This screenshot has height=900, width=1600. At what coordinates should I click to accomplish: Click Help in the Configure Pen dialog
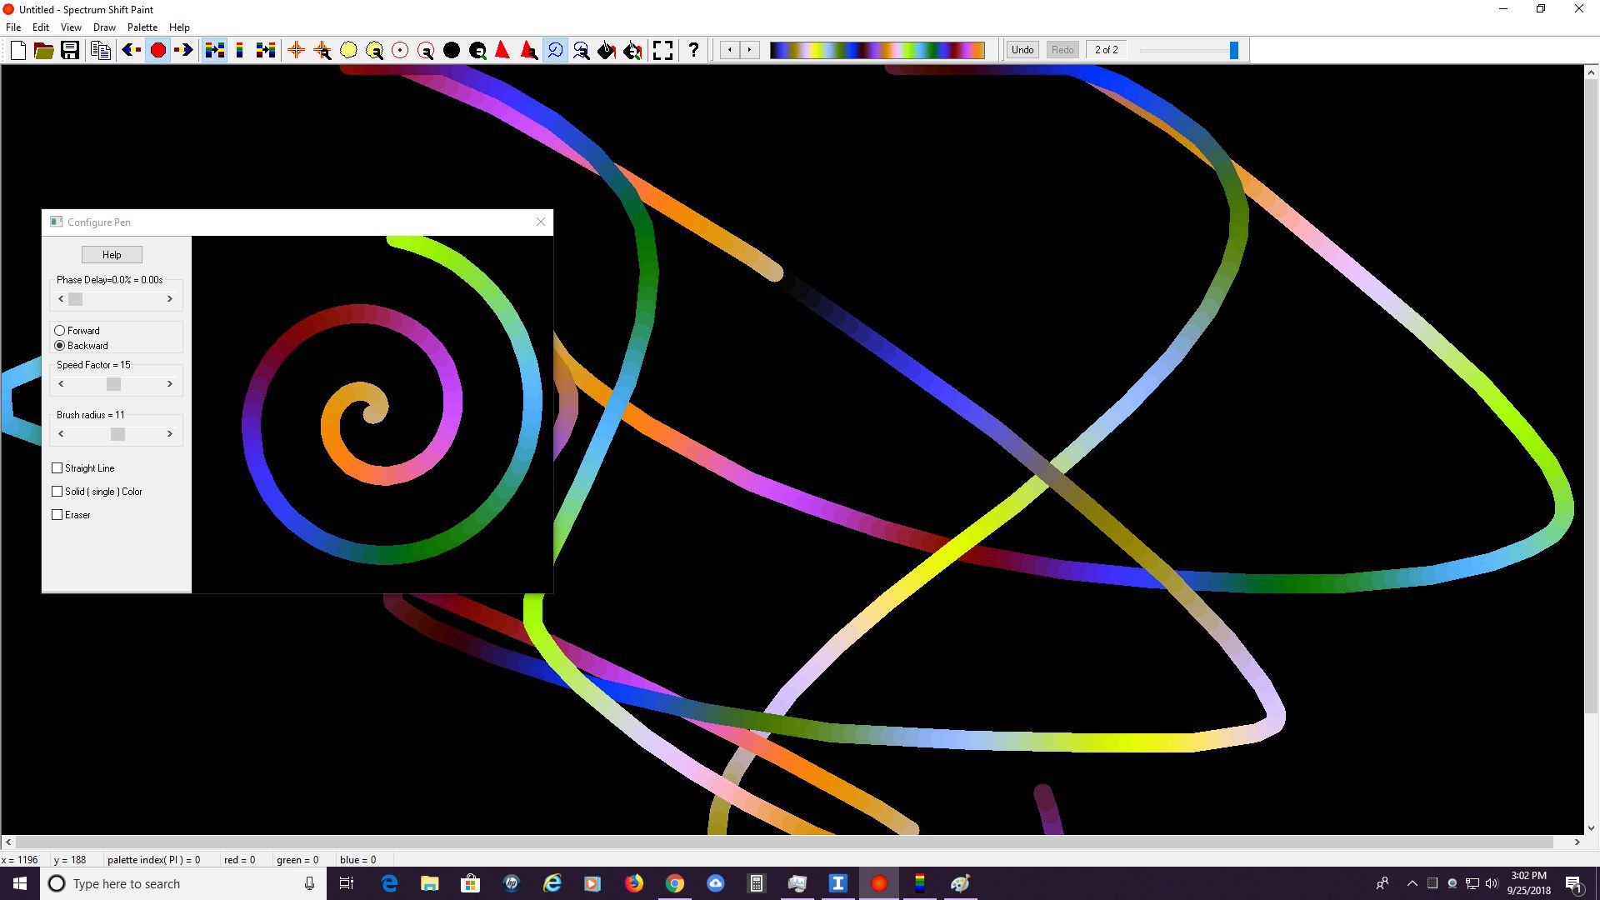(x=111, y=254)
